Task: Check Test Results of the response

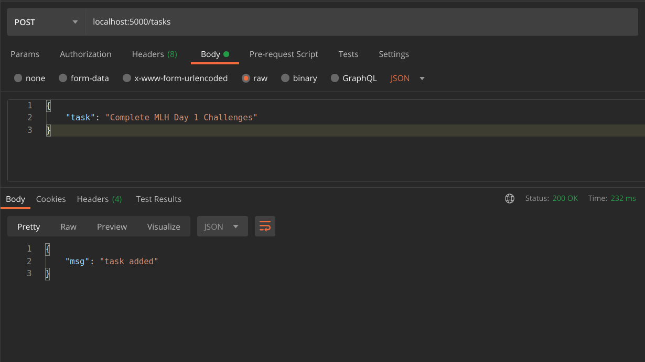Action: 158,199
